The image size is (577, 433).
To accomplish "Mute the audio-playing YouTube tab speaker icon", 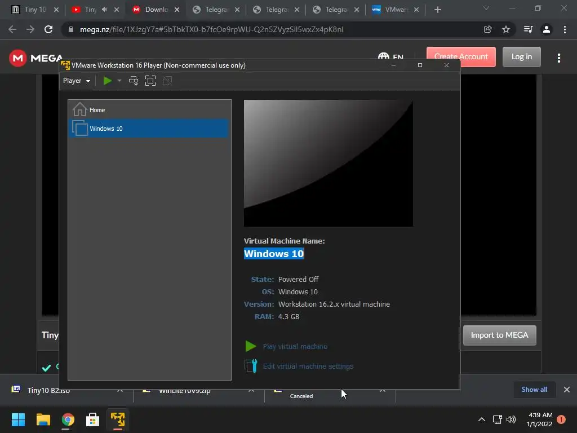I will [104, 10].
